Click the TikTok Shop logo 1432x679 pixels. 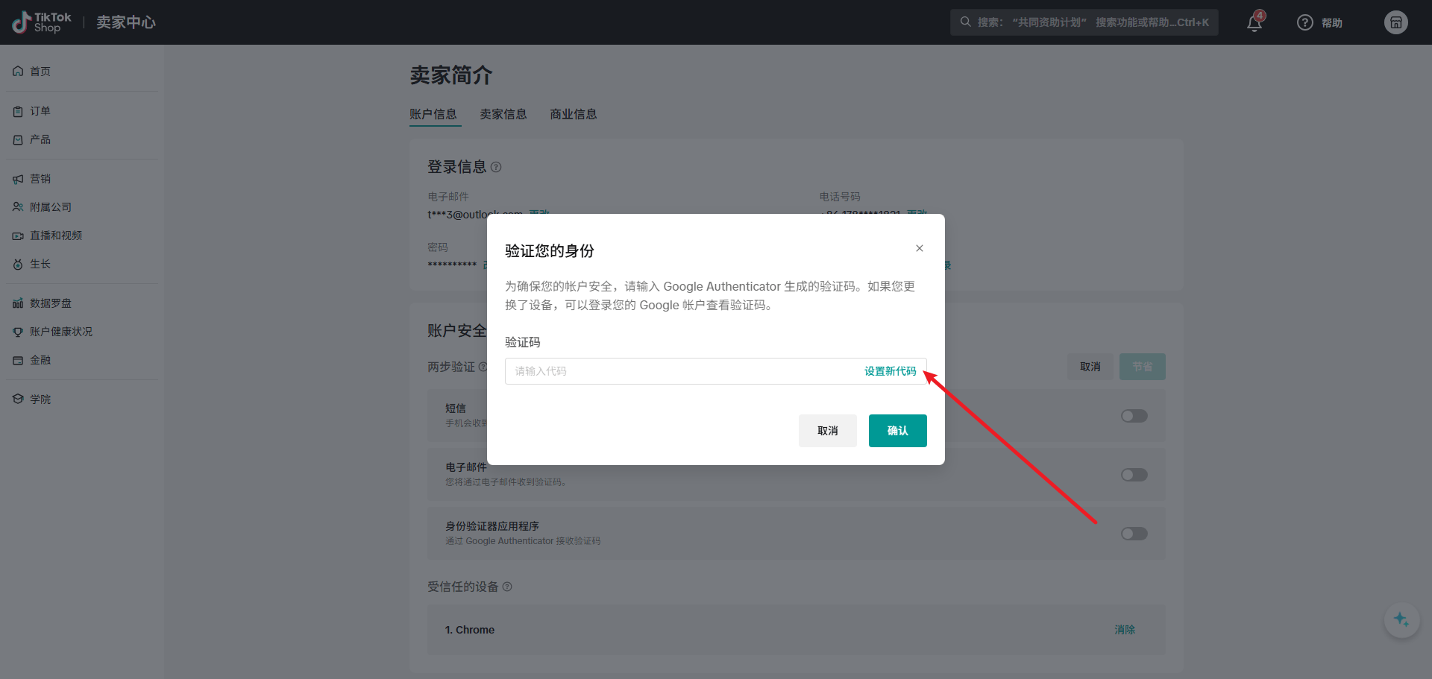[x=43, y=22]
